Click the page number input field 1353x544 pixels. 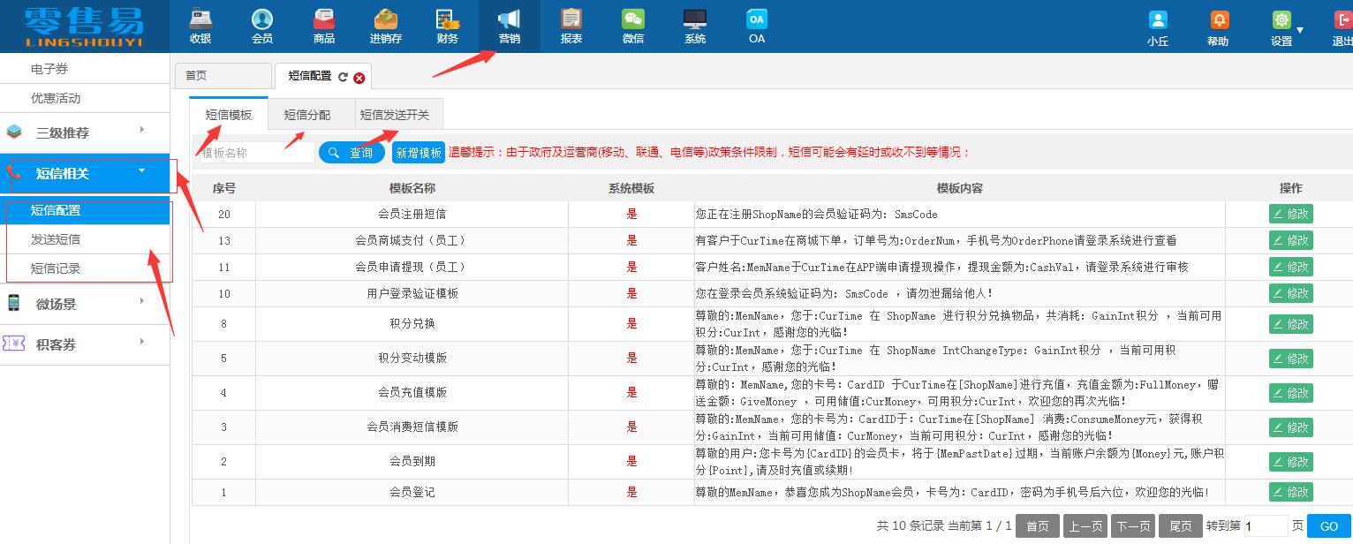coord(1265,525)
